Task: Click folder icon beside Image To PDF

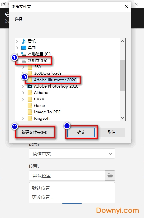Action: (x=30, y=112)
